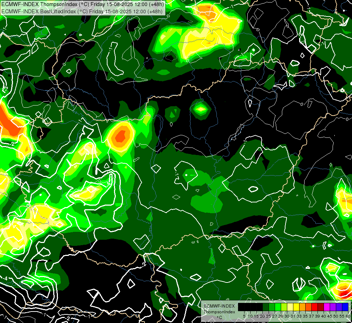Click the legend scale value 35
352x323 pixels.
306,316
